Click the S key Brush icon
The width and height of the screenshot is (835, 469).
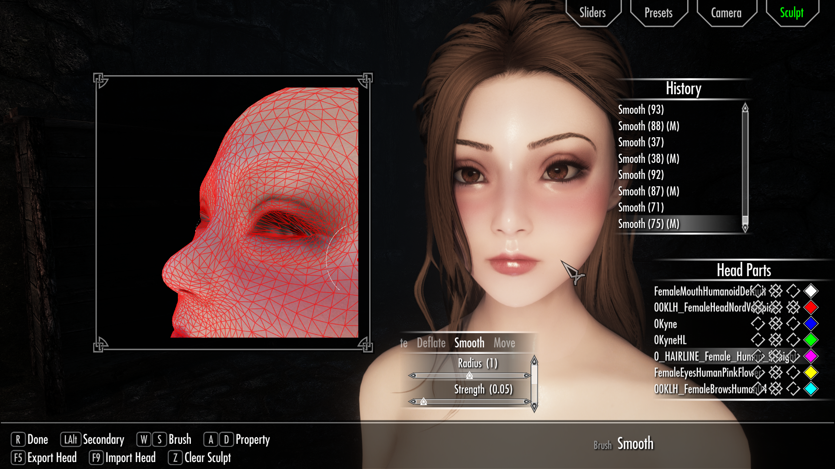point(159,439)
